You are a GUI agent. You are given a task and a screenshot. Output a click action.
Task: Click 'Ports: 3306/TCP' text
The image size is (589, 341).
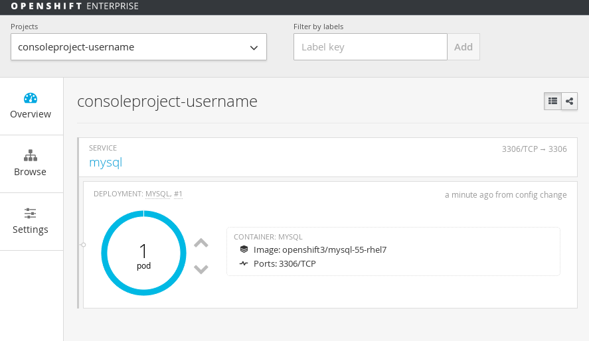coord(284,264)
